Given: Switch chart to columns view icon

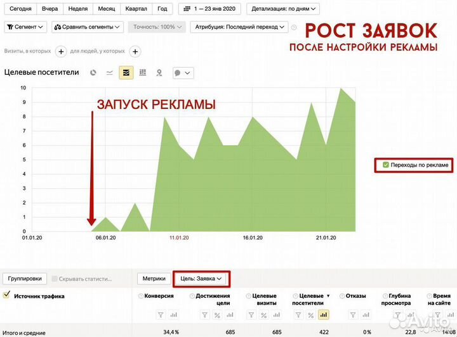Looking at the screenshot, I should tap(143, 72).
